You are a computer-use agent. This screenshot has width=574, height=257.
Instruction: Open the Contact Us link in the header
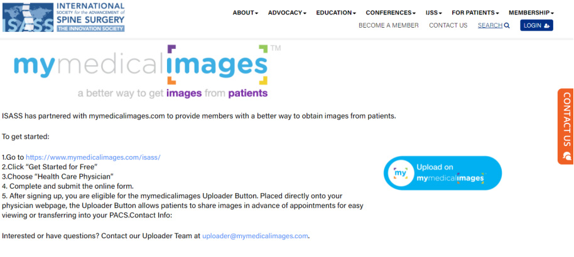(x=448, y=26)
